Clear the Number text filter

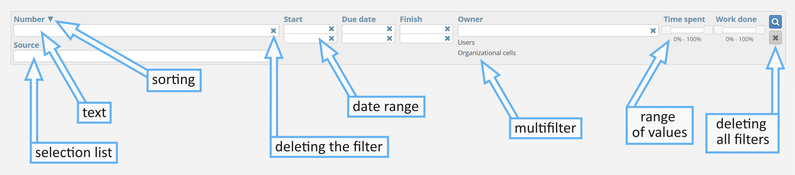[273, 30]
